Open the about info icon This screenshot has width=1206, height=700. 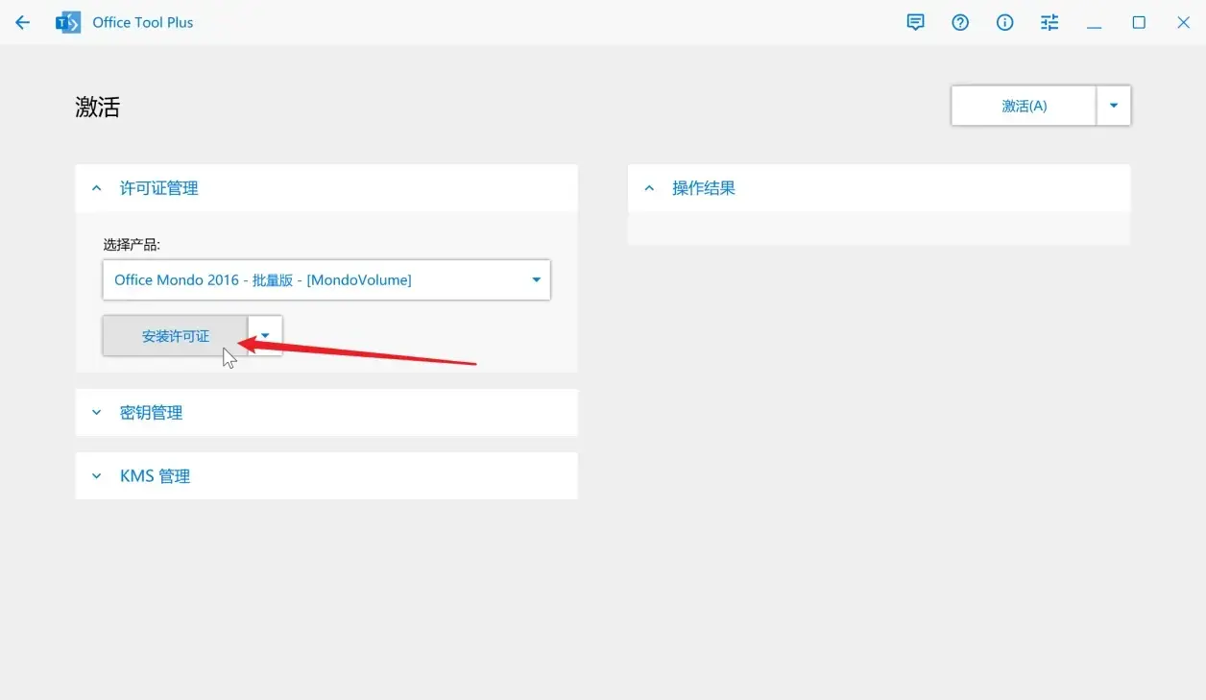pos(1004,23)
